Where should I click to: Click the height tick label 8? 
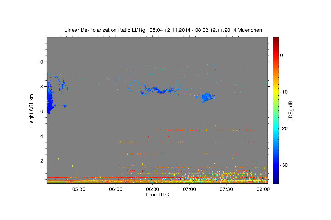(x=41, y=86)
